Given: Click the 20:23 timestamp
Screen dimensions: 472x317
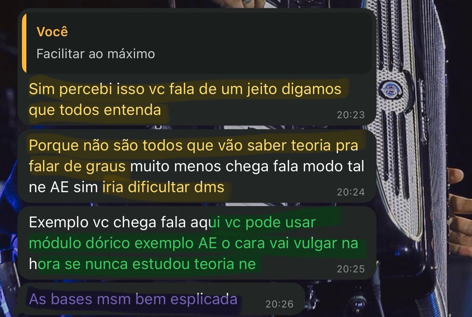Looking at the screenshot, I should [351, 115].
